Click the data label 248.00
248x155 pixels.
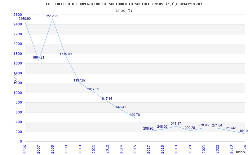(162, 126)
